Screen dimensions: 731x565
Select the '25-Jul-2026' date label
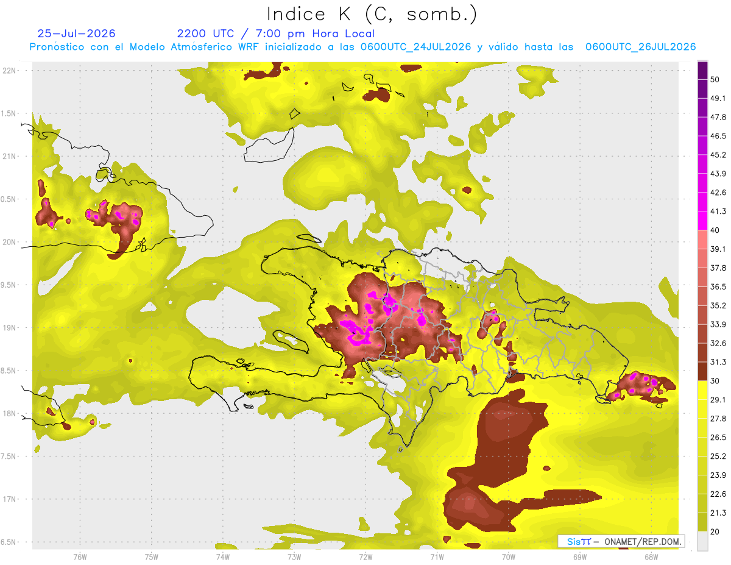pos(76,34)
